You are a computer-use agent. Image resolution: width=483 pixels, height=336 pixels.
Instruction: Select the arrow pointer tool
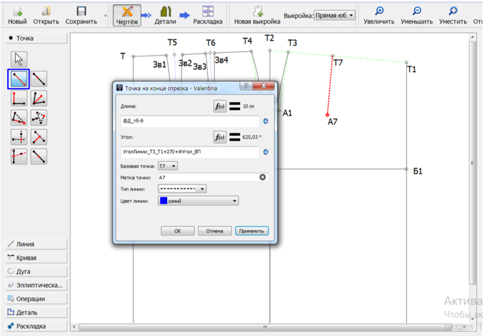coord(19,59)
